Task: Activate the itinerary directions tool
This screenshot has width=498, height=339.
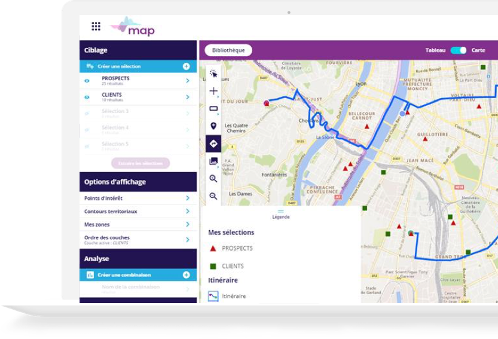Action: tap(213, 143)
